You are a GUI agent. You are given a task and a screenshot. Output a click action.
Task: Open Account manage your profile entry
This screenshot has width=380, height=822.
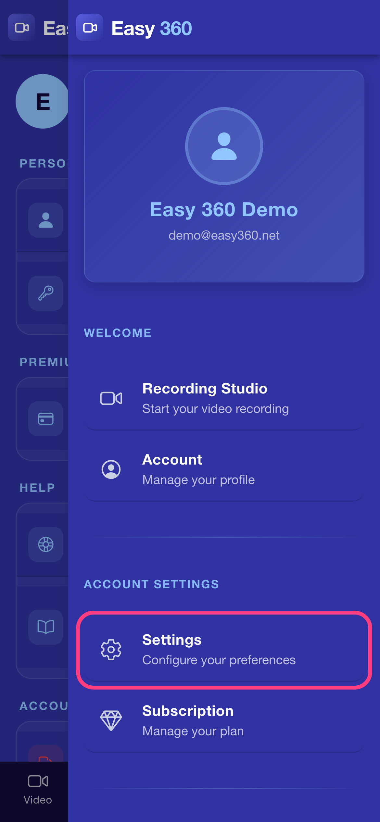point(224,469)
